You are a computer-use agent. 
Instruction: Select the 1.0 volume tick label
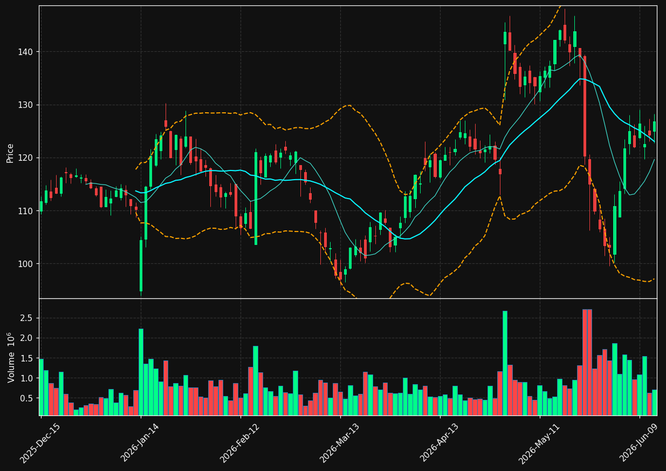[x=27, y=378]
